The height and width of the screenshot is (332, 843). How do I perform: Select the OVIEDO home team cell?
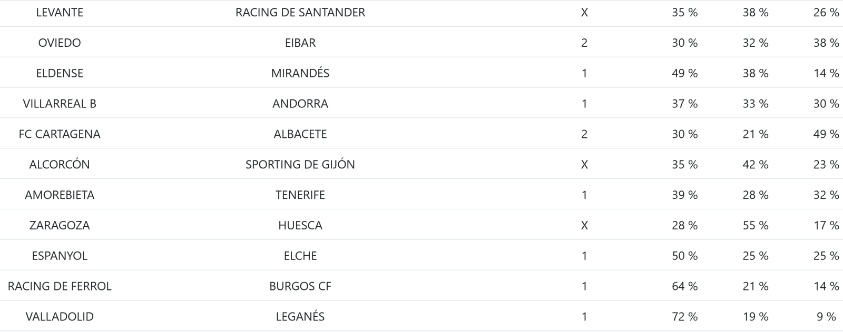pyautogui.click(x=60, y=43)
